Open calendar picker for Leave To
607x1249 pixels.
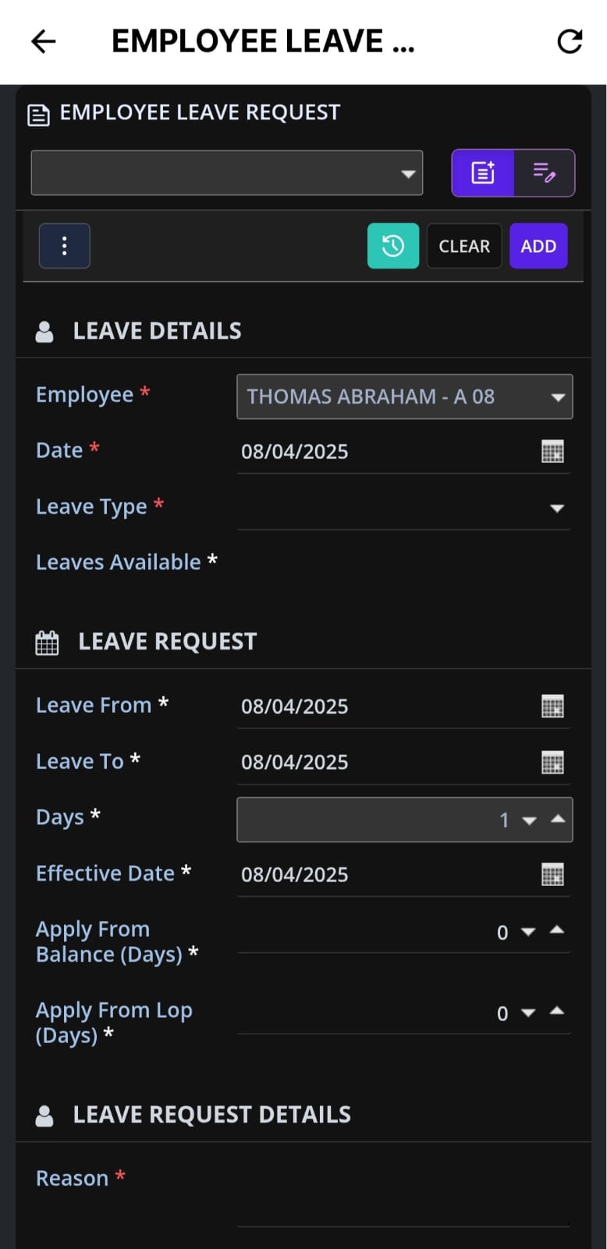pyautogui.click(x=552, y=763)
